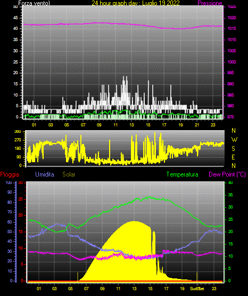Click hour 07 on bottom graph axis
This screenshot has width=248, height=296.
(x=86, y=289)
